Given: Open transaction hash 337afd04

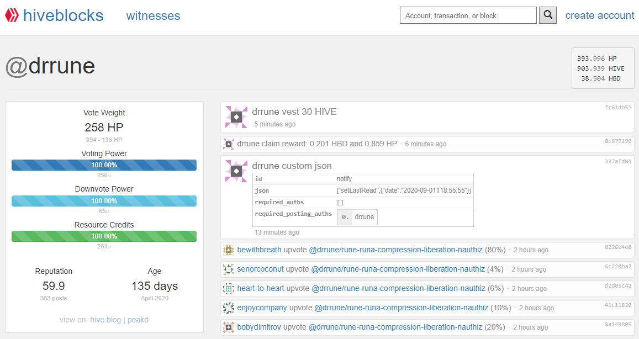Looking at the screenshot, I should 618,162.
